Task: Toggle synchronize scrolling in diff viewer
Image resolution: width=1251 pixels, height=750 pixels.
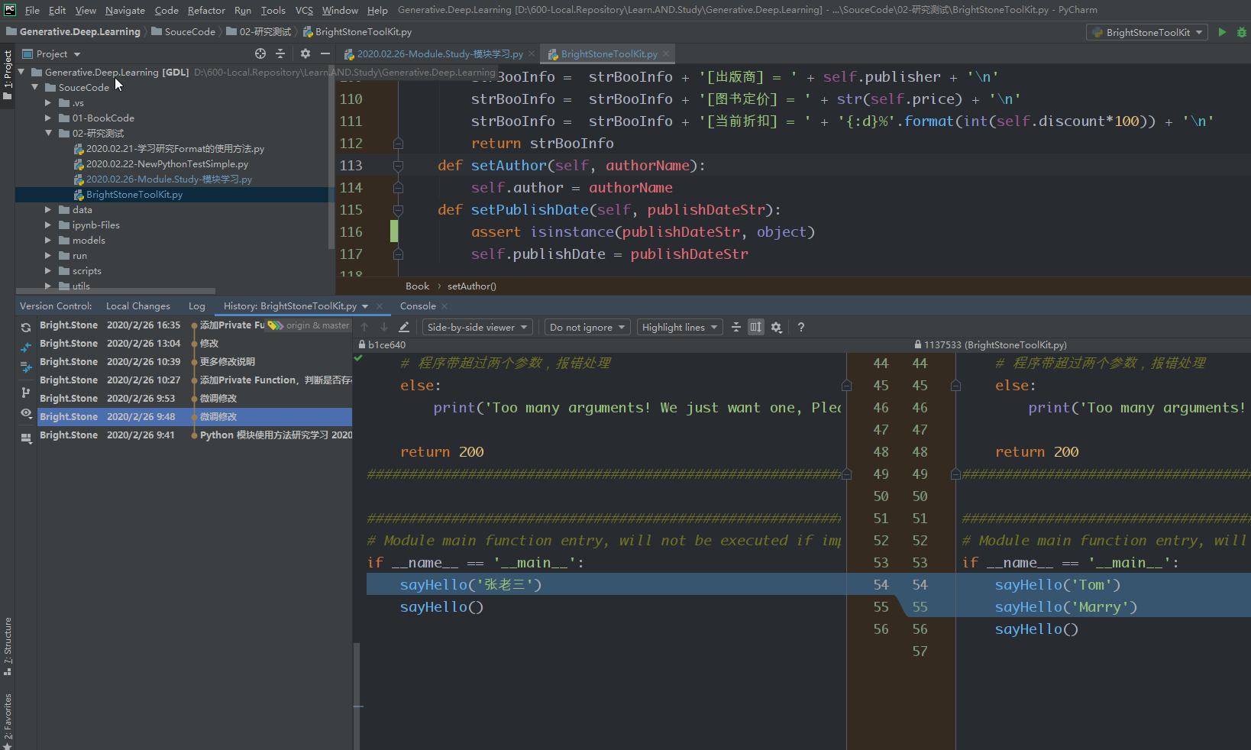Action: (x=755, y=327)
